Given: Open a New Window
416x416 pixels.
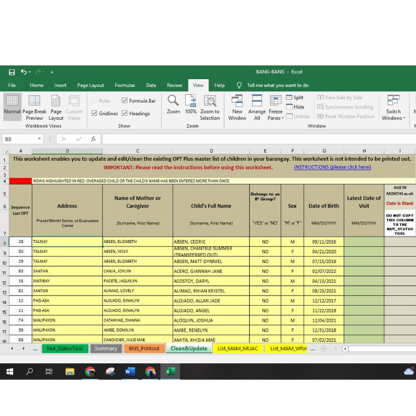Looking at the screenshot, I should (237, 108).
